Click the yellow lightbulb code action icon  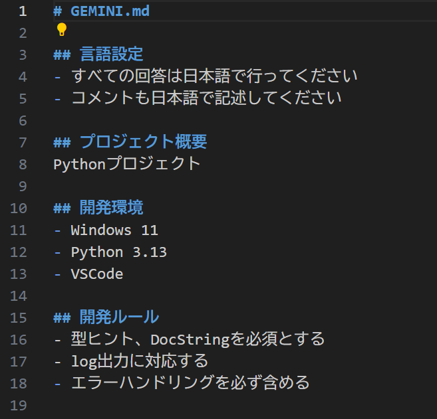[x=62, y=29]
